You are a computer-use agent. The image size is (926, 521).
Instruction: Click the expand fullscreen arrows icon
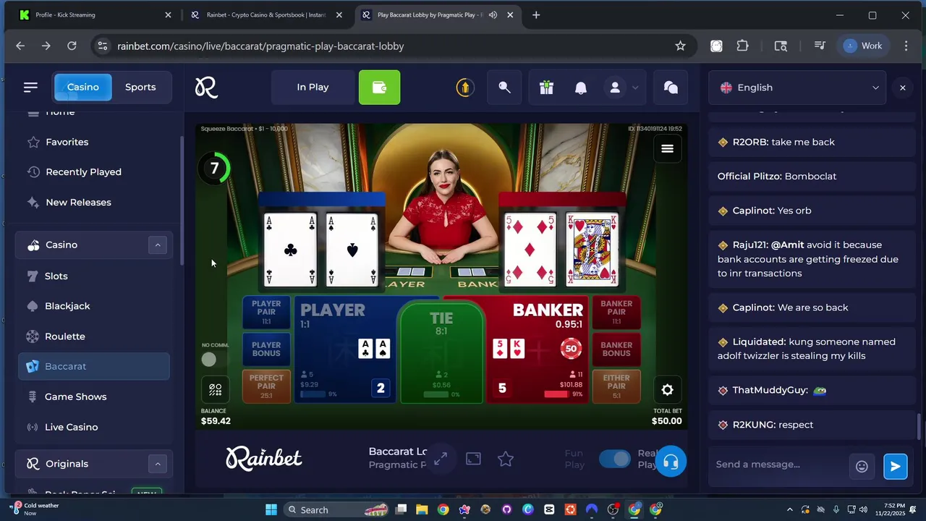tap(440, 459)
